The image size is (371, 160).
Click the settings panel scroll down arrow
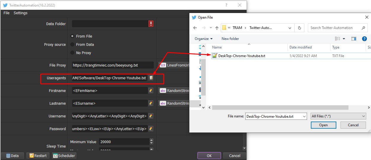point(244,148)
